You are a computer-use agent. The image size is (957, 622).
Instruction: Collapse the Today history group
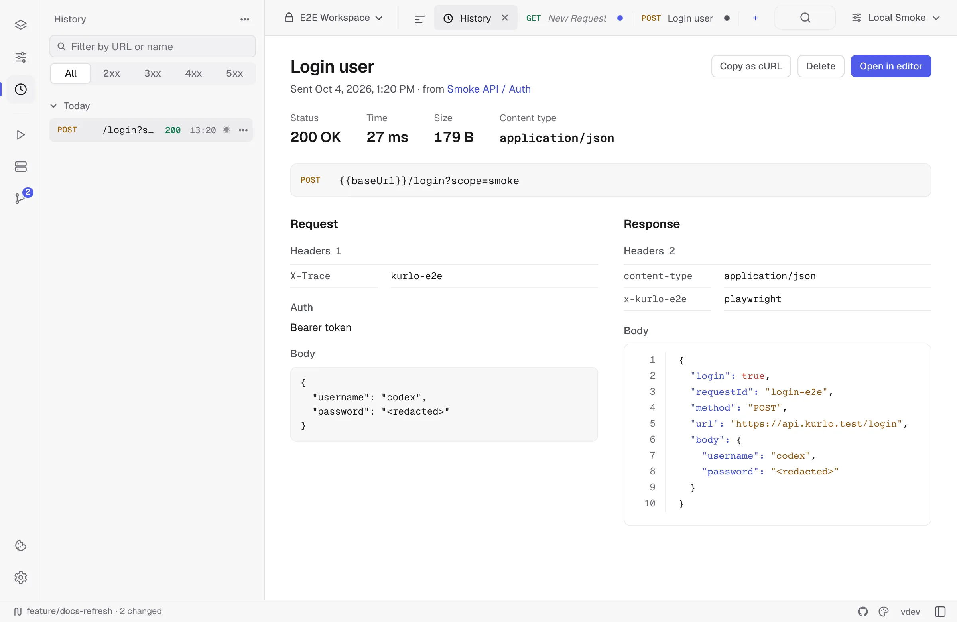[x=70, y=106]
